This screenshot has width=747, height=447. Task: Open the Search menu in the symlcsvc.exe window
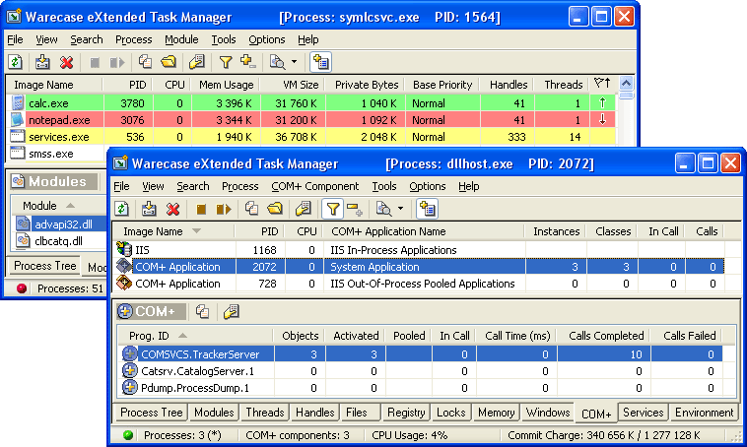click(x=87, y=39)
